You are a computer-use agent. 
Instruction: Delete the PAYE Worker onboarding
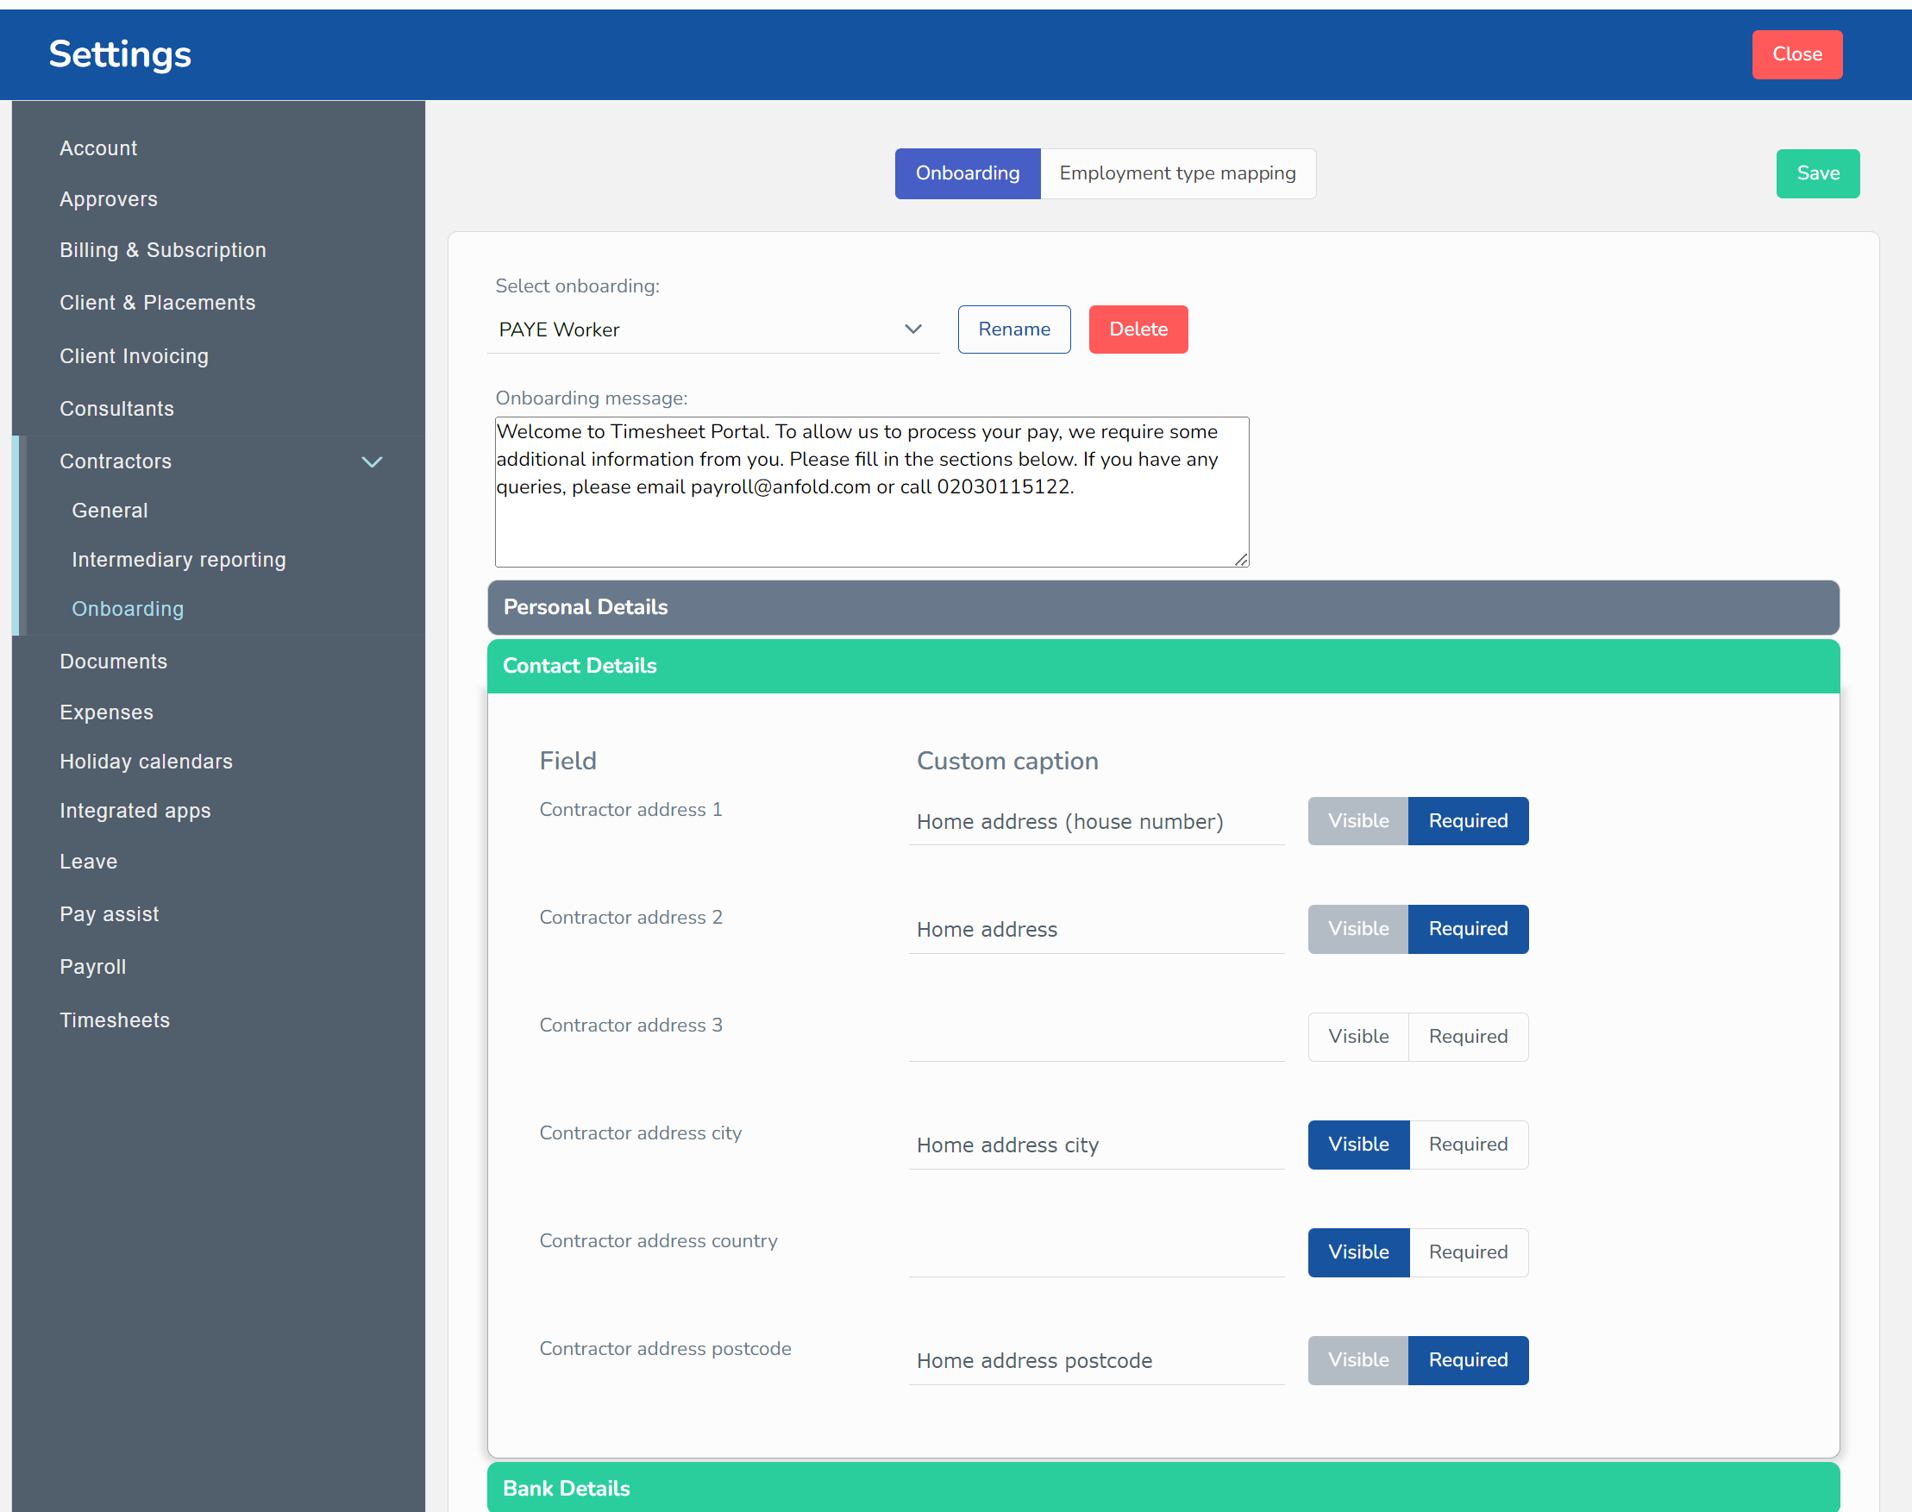pyautogui.click(x=1138, y=329)
